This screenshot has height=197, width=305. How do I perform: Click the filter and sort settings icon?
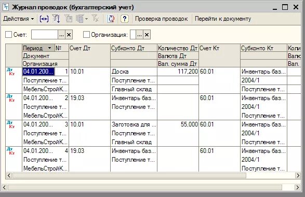pos(56,19)
